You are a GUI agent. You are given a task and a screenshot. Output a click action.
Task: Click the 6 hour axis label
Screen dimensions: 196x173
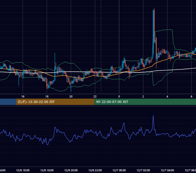point(191,97)
